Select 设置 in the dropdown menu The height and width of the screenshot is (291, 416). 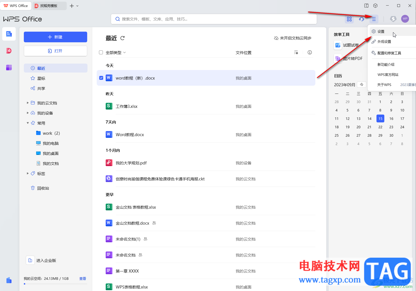tap(392, 32)
